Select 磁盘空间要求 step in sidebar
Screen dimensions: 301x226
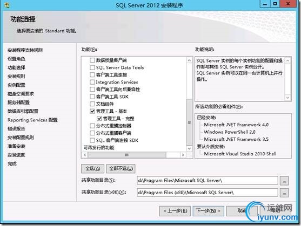(21, 94)
